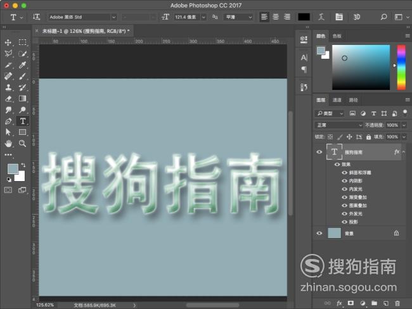Select the Eraser tool

tap(8, 98)
